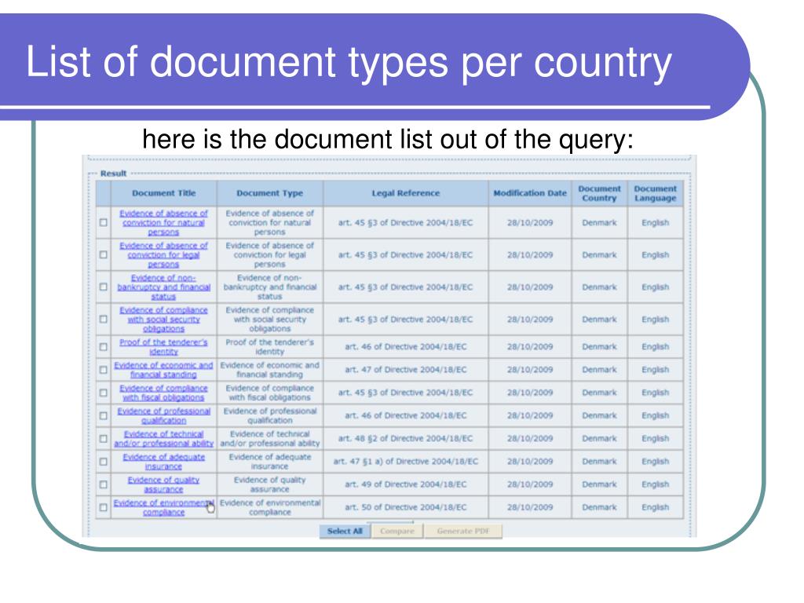Open Evidence of absence of conviction for natural persons link
Viewport: 804px width, 603px height.
(x=163, y=222)
